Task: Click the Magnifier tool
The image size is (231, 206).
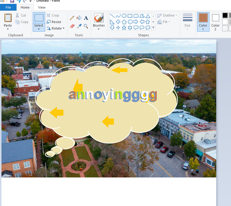Action: [86, 26]
